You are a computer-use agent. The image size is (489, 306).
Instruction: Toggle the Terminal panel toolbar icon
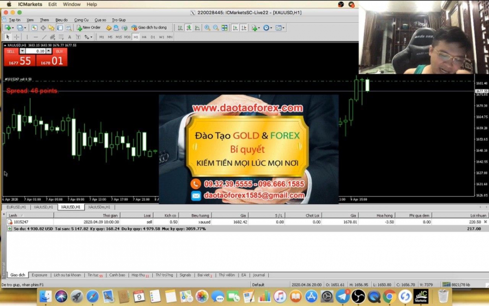pyautogui.click(x=60, y=28)
